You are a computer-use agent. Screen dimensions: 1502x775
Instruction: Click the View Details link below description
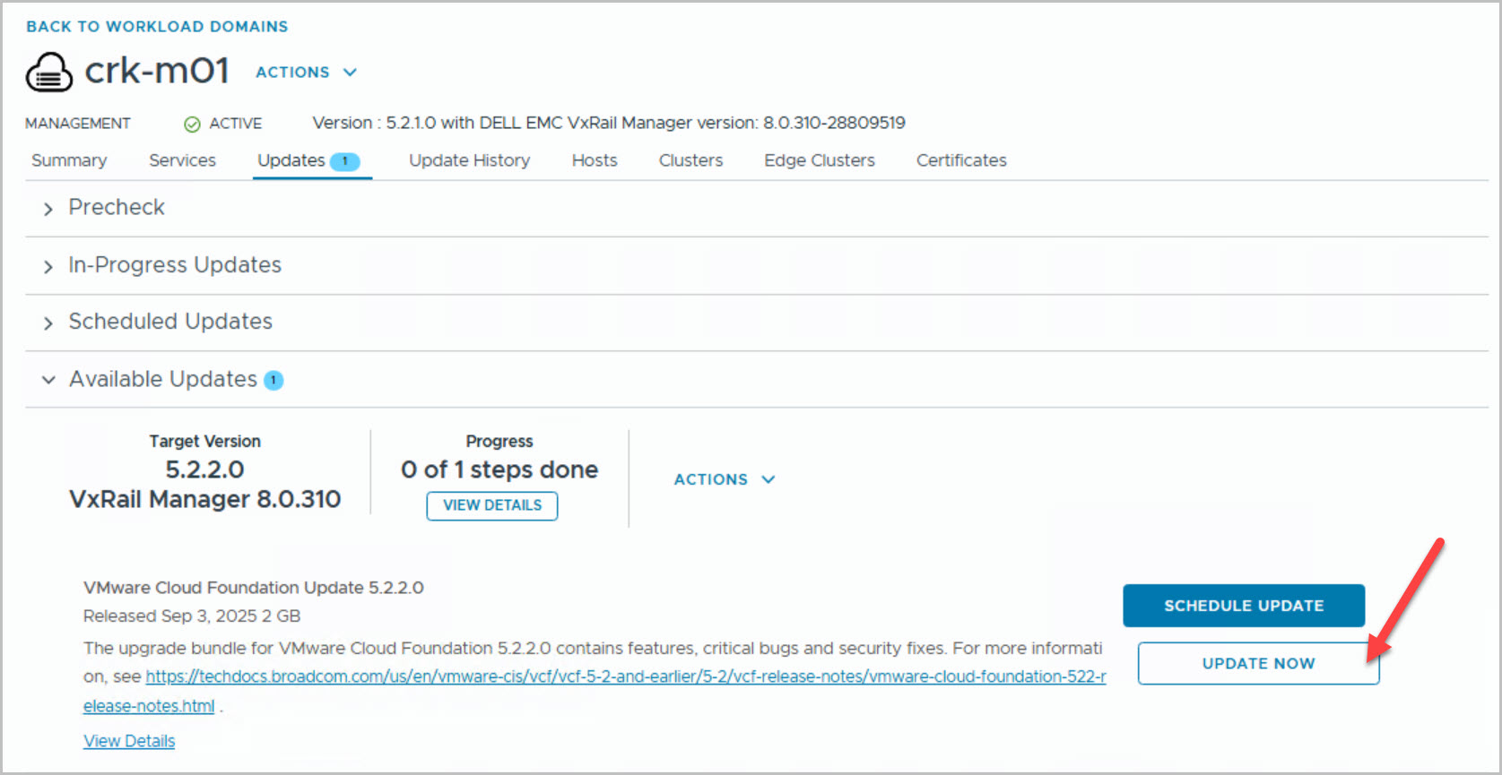tap(129, 741)
